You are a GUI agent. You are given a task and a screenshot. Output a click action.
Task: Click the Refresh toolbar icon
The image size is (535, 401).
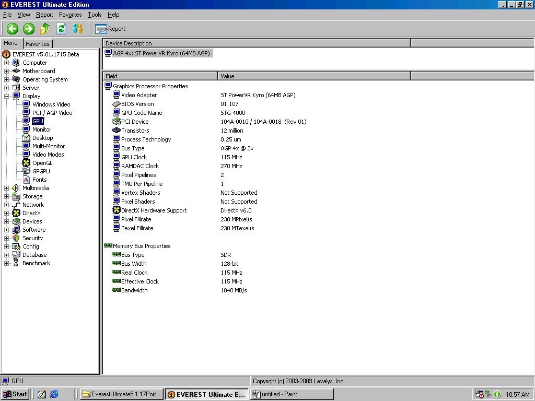tap(61, 29)
